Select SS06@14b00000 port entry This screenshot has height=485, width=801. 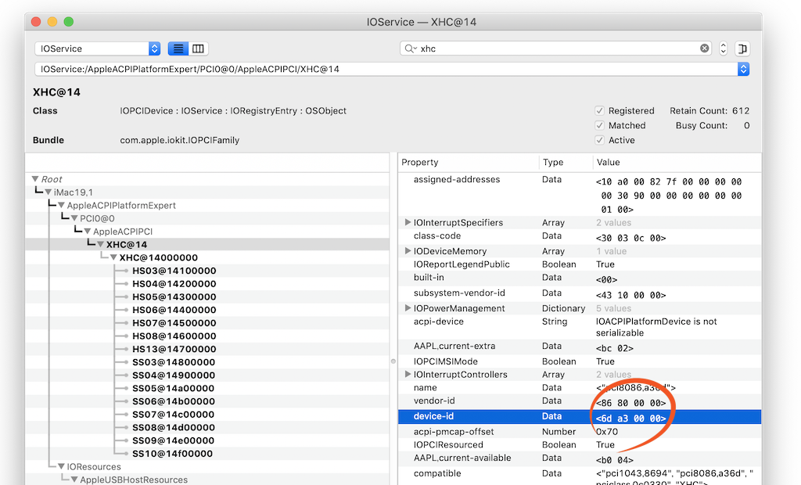pos(174,401)
